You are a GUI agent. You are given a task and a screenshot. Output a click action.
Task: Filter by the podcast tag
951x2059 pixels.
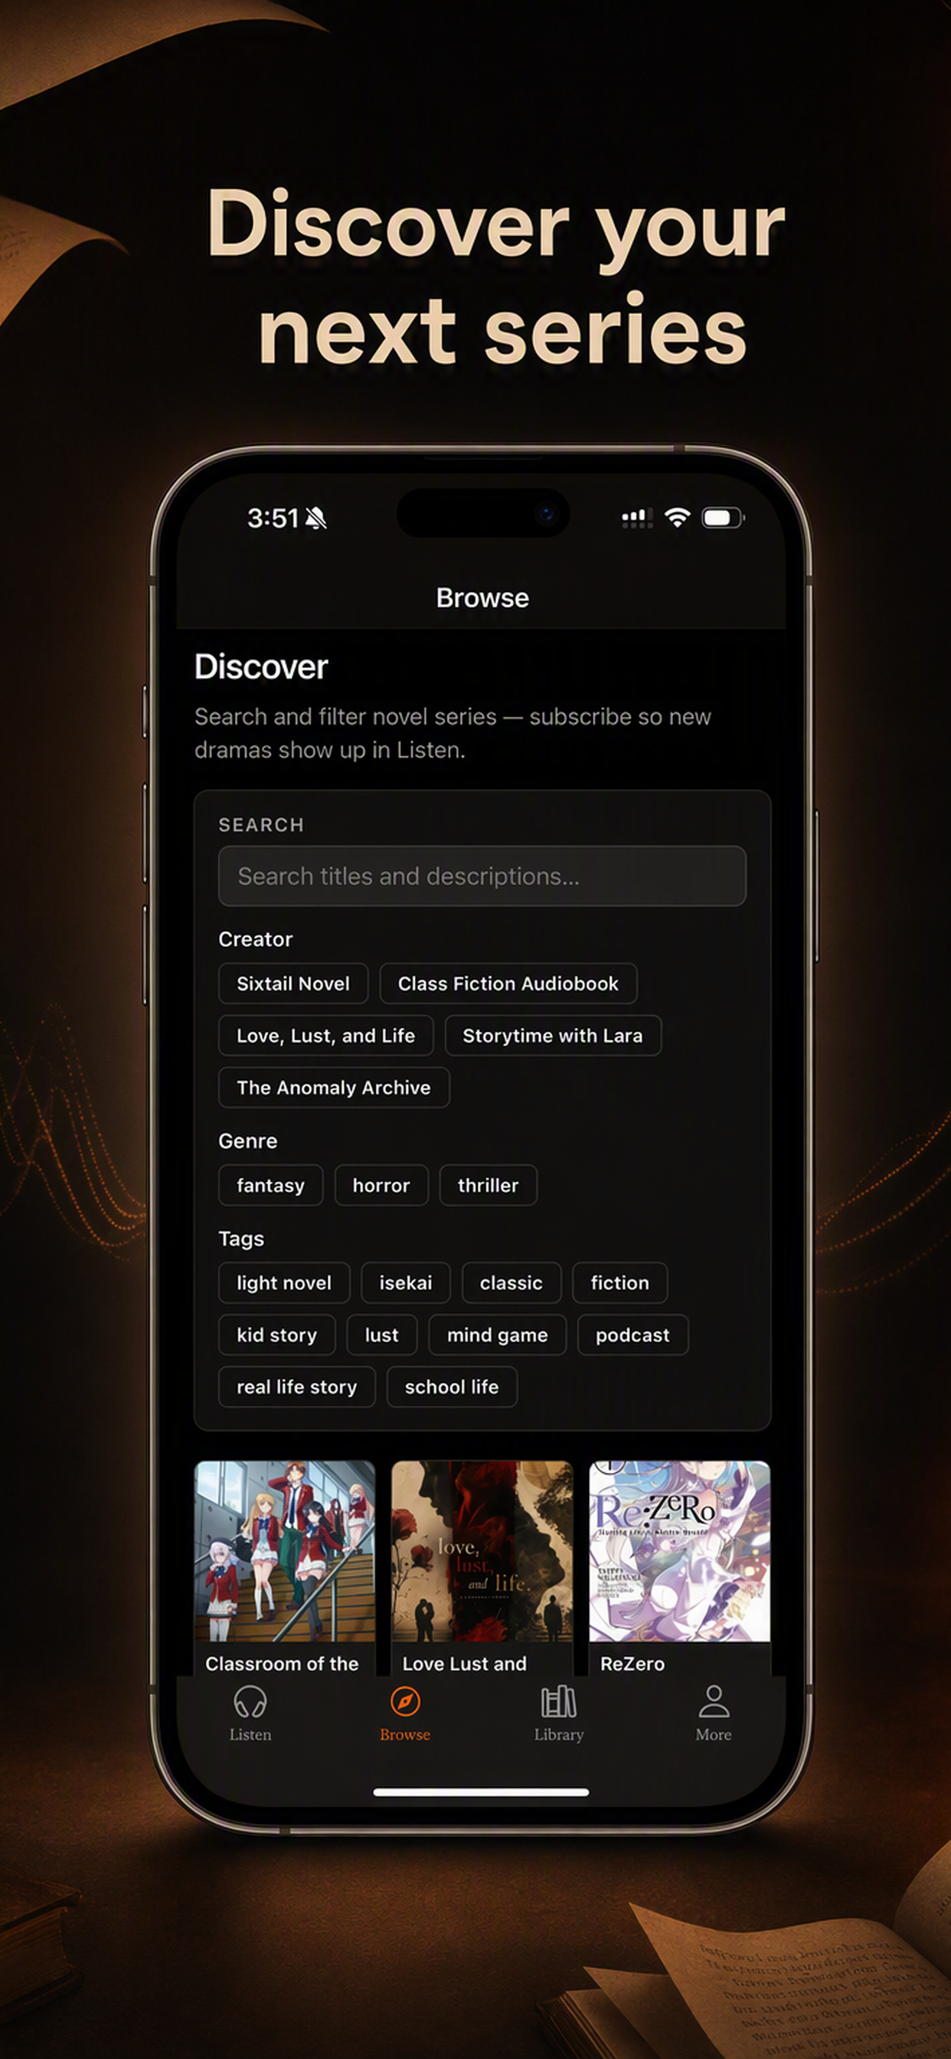point(633,1334)
